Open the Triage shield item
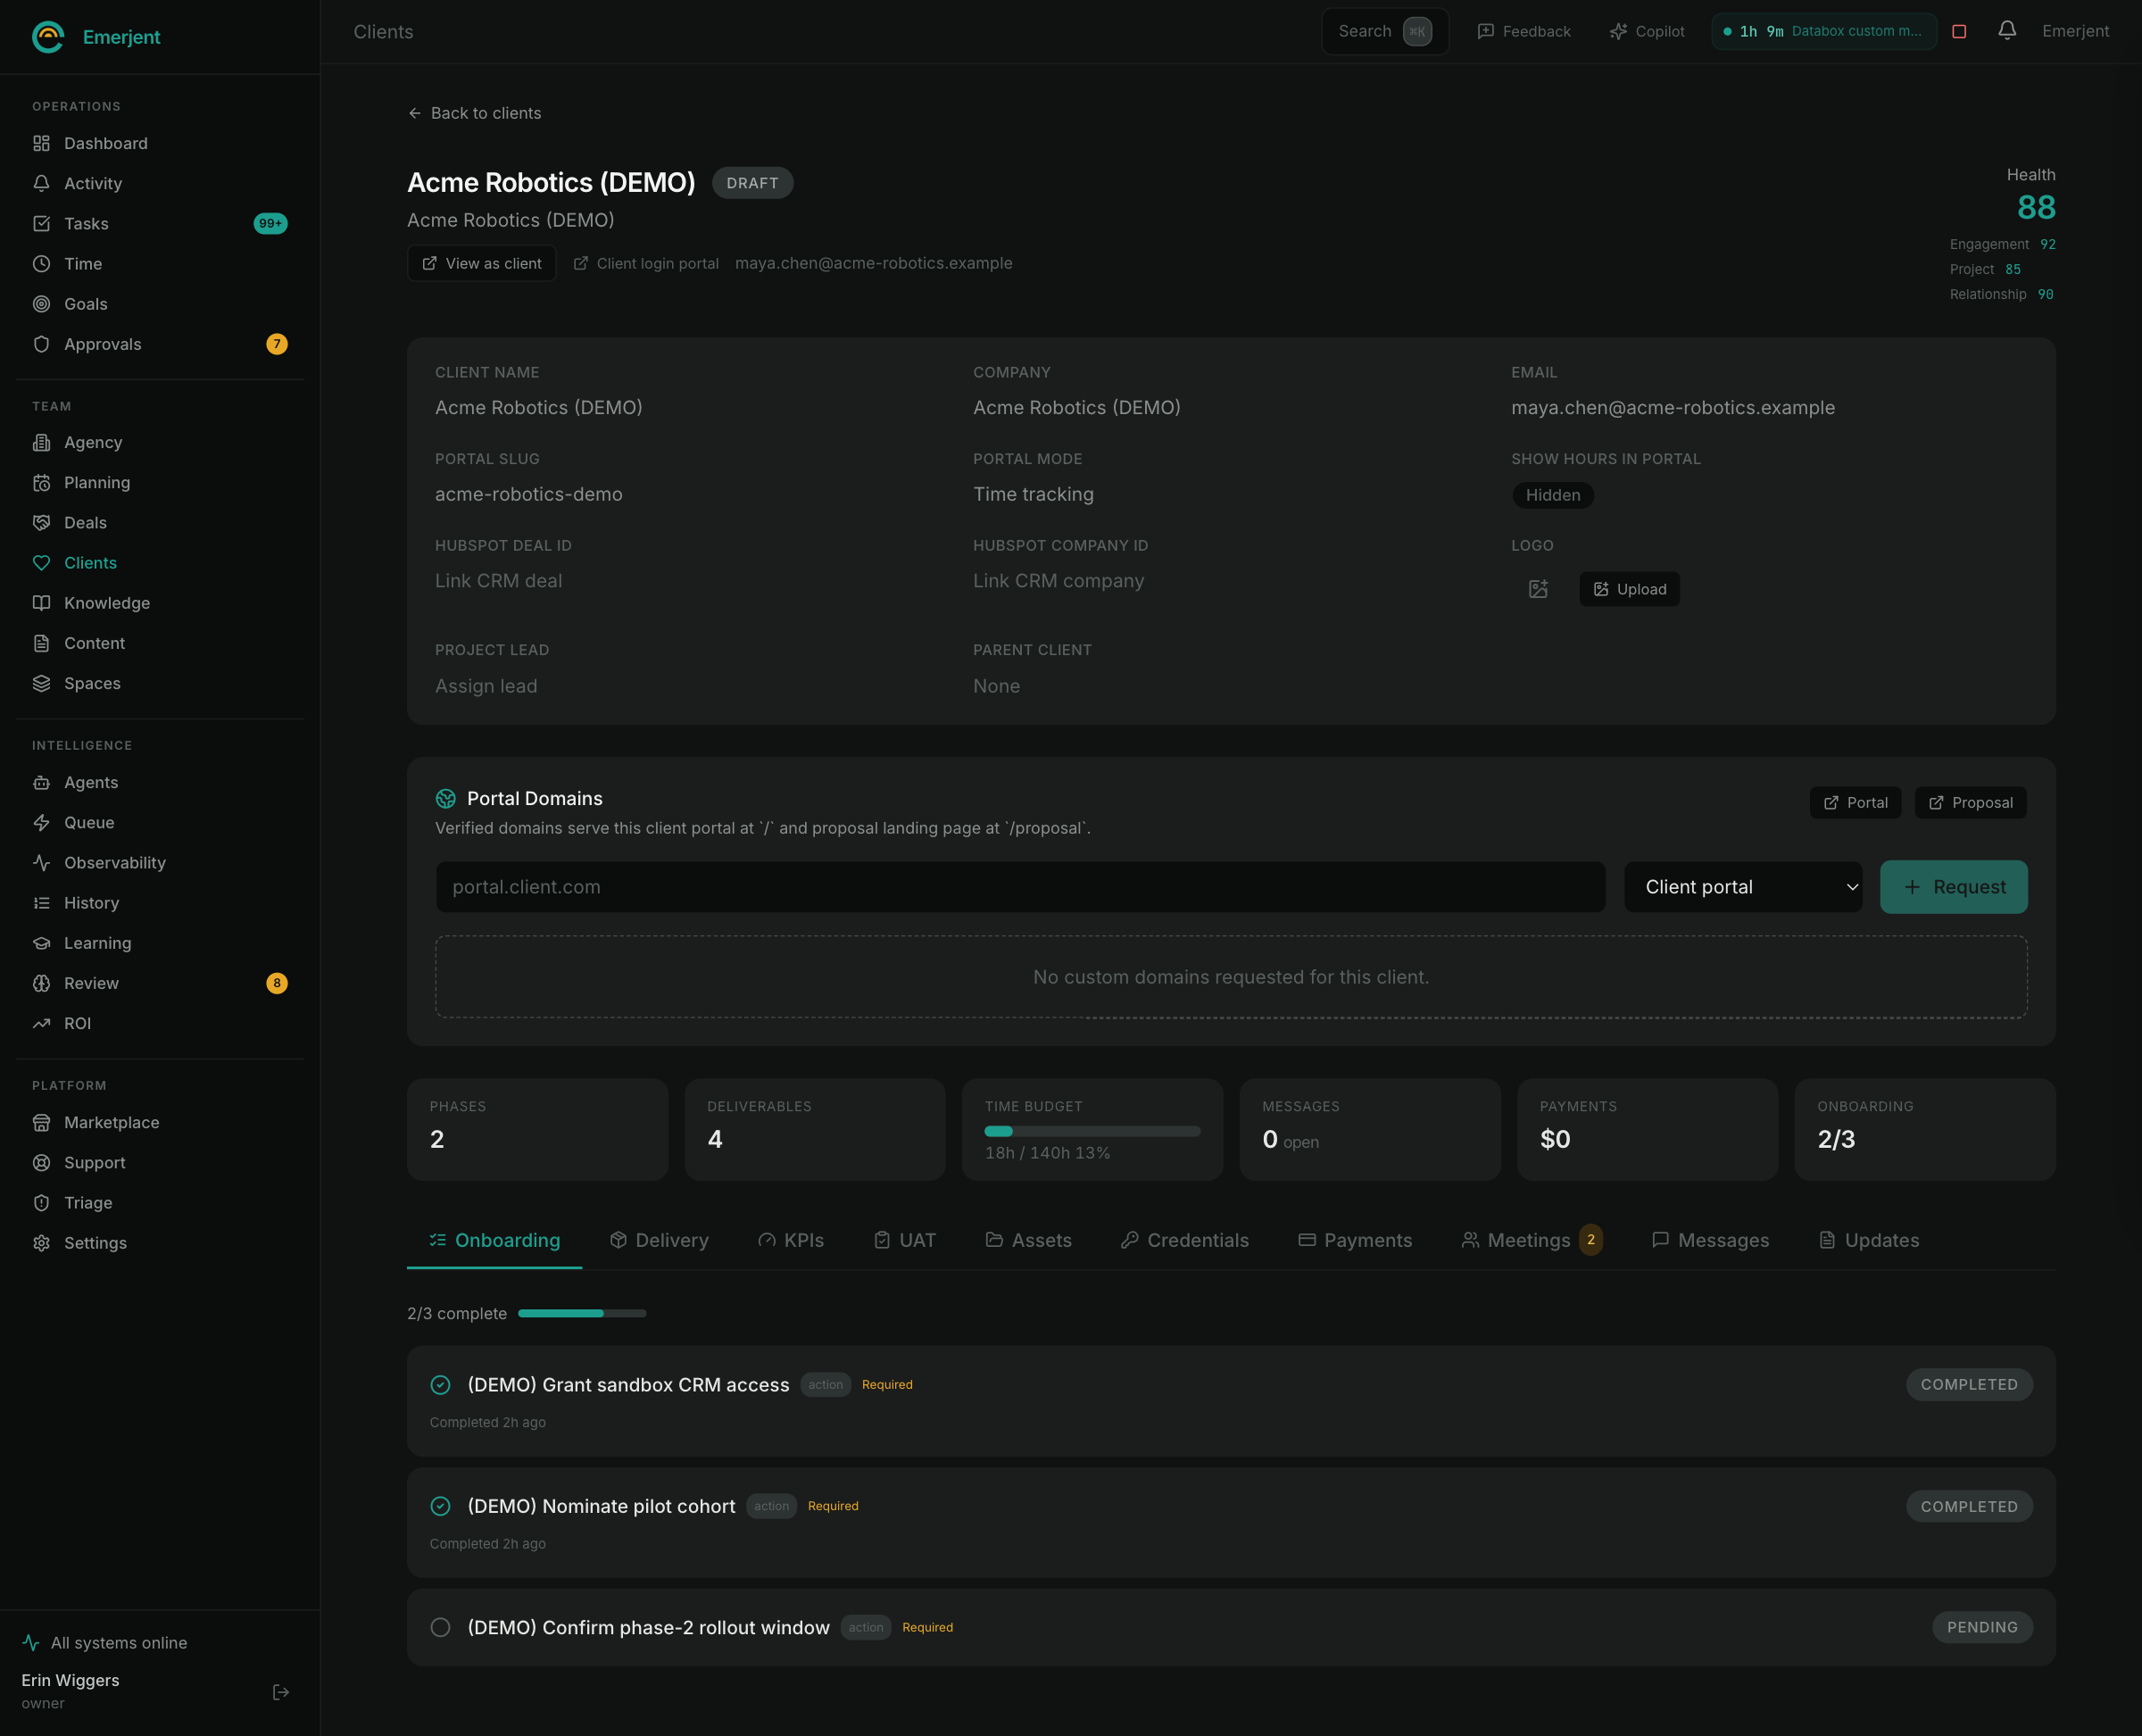This screenshot has width=2142, height=1736. (160, 1202)
